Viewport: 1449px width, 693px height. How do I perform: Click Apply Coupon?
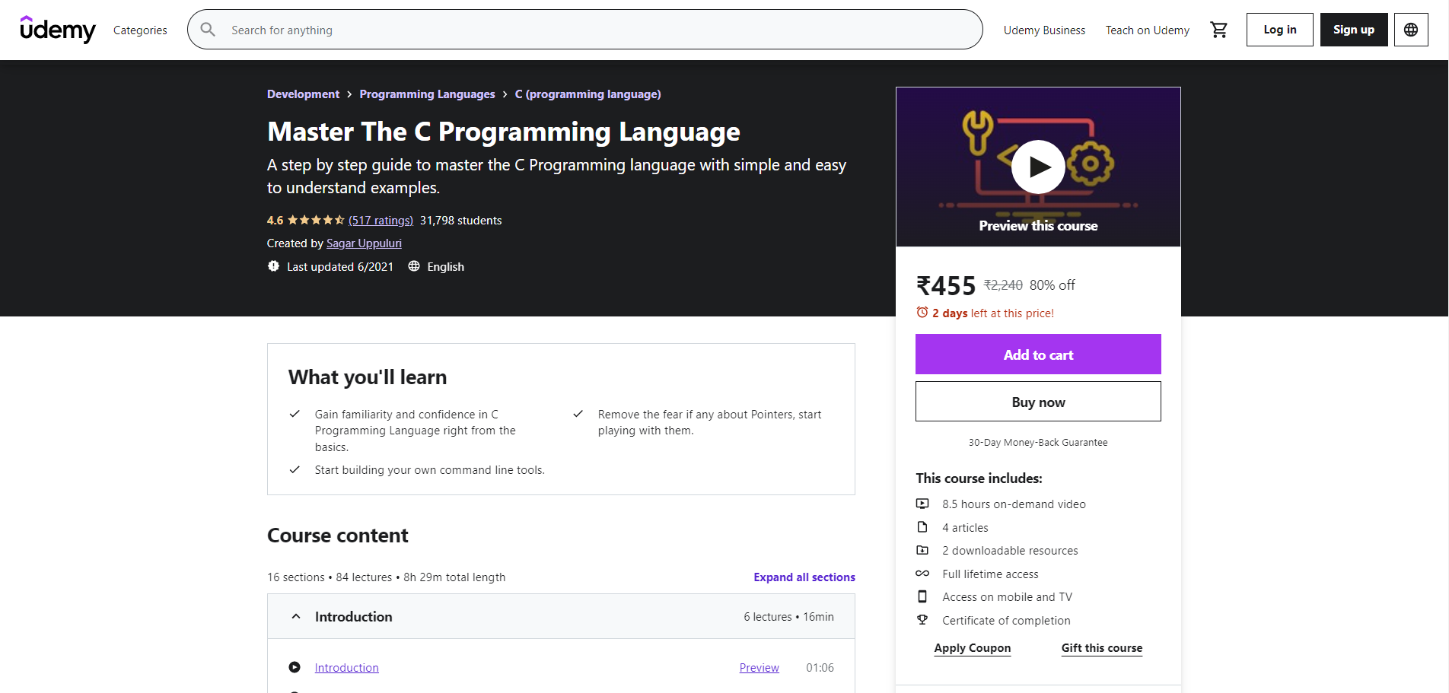pos(973,648)
